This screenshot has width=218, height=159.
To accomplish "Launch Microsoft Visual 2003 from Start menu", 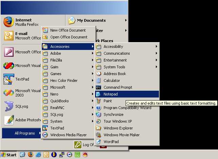I will pos(22,93).
